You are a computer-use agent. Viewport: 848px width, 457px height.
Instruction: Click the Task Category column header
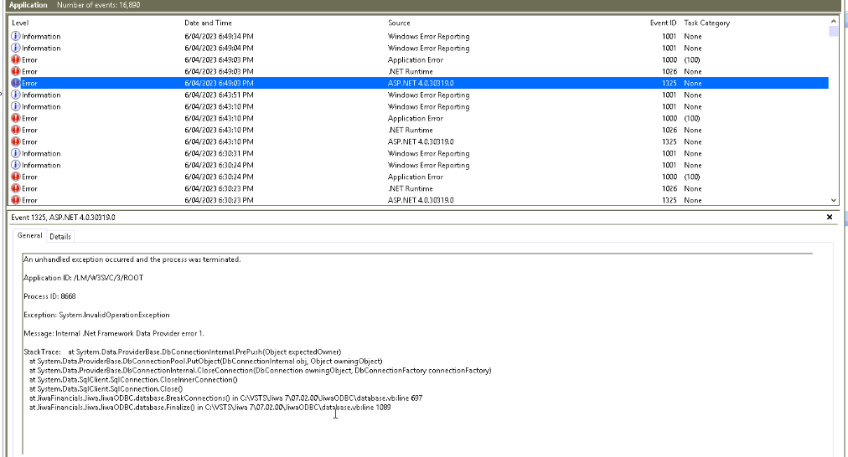(x=706, y=23)
